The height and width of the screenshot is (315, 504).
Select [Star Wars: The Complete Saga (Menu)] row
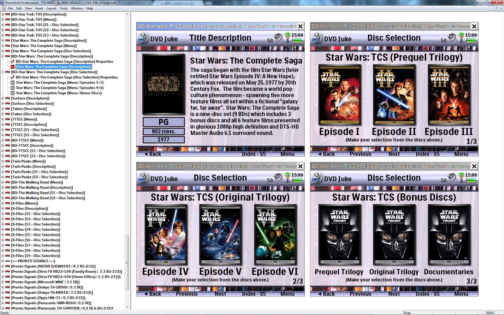pos(44,46)
